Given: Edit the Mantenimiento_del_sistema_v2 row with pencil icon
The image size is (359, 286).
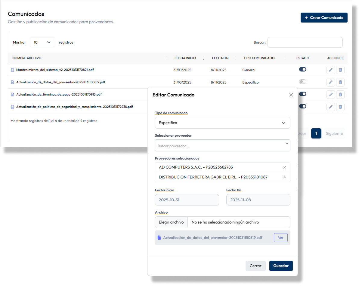Looking at the screenshot, I should click(330, 70).
